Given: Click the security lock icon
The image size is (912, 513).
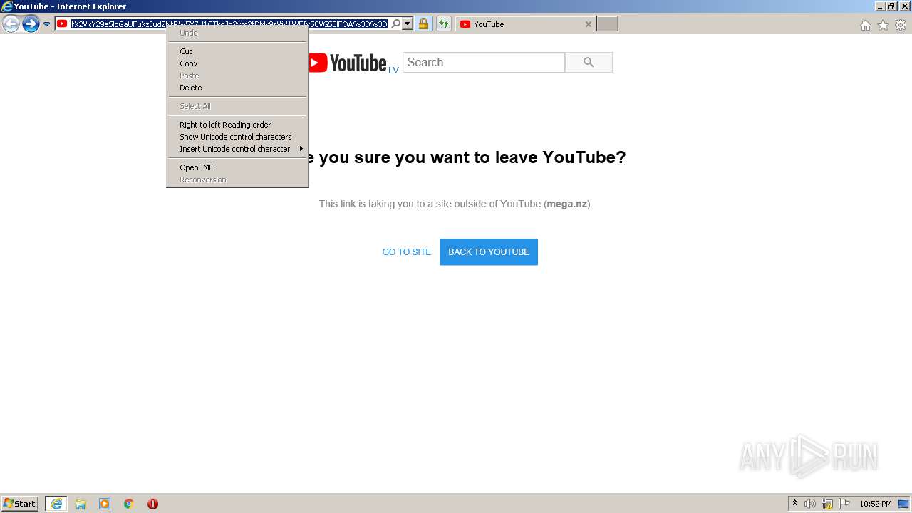Looking at the screenshot, I should [x=423, y=24].
